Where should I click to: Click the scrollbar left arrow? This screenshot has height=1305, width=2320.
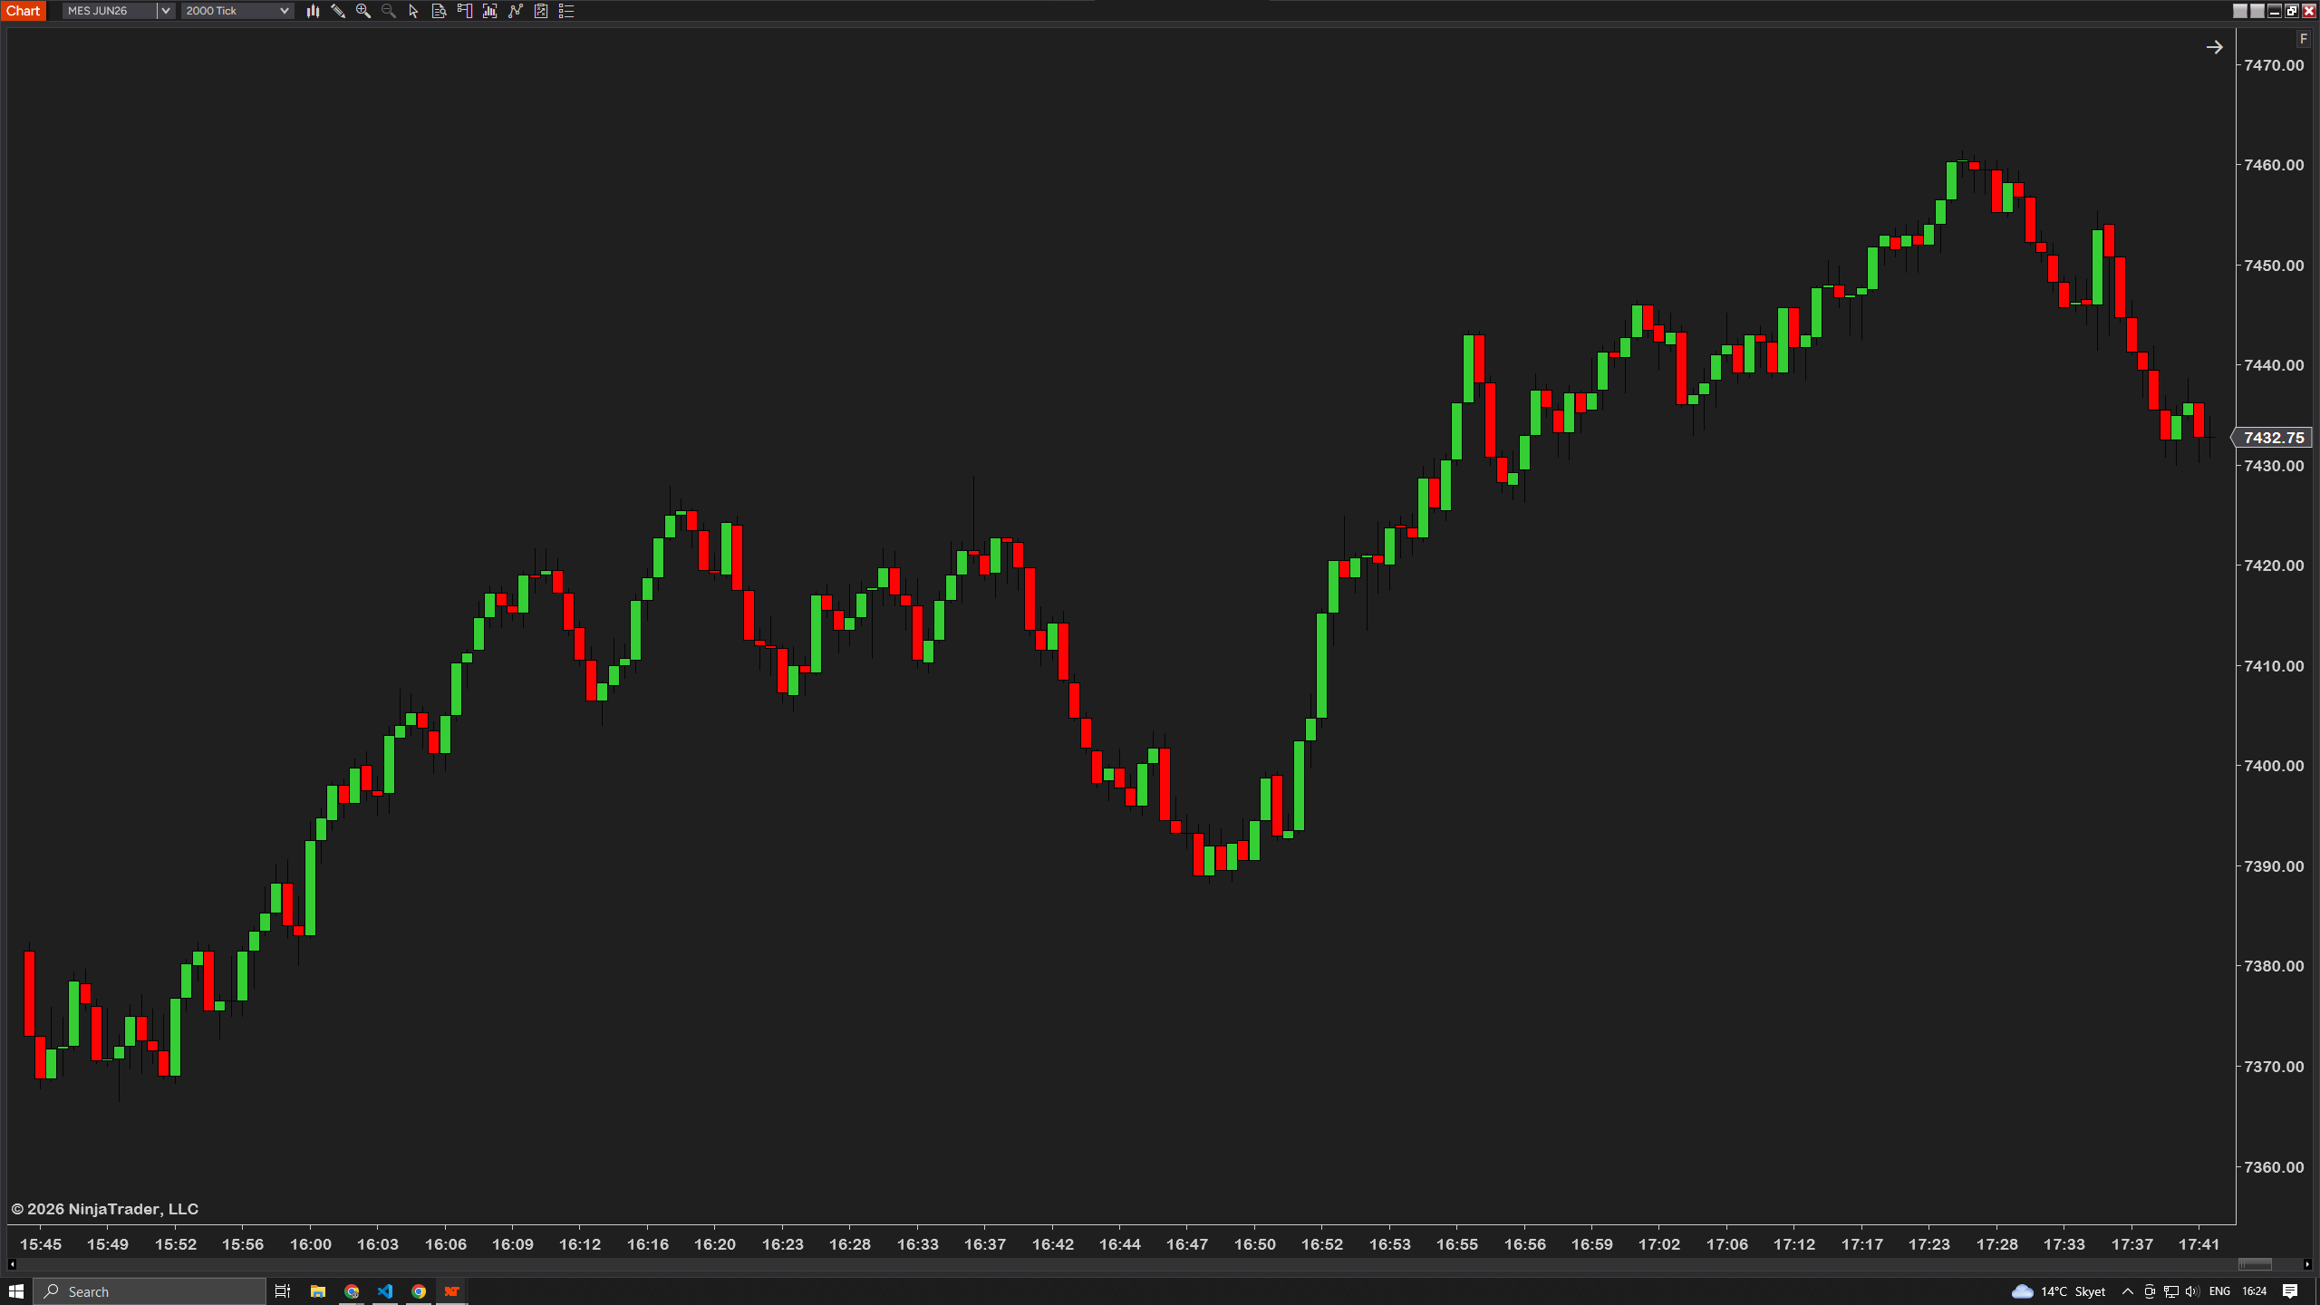[12, 1264]
